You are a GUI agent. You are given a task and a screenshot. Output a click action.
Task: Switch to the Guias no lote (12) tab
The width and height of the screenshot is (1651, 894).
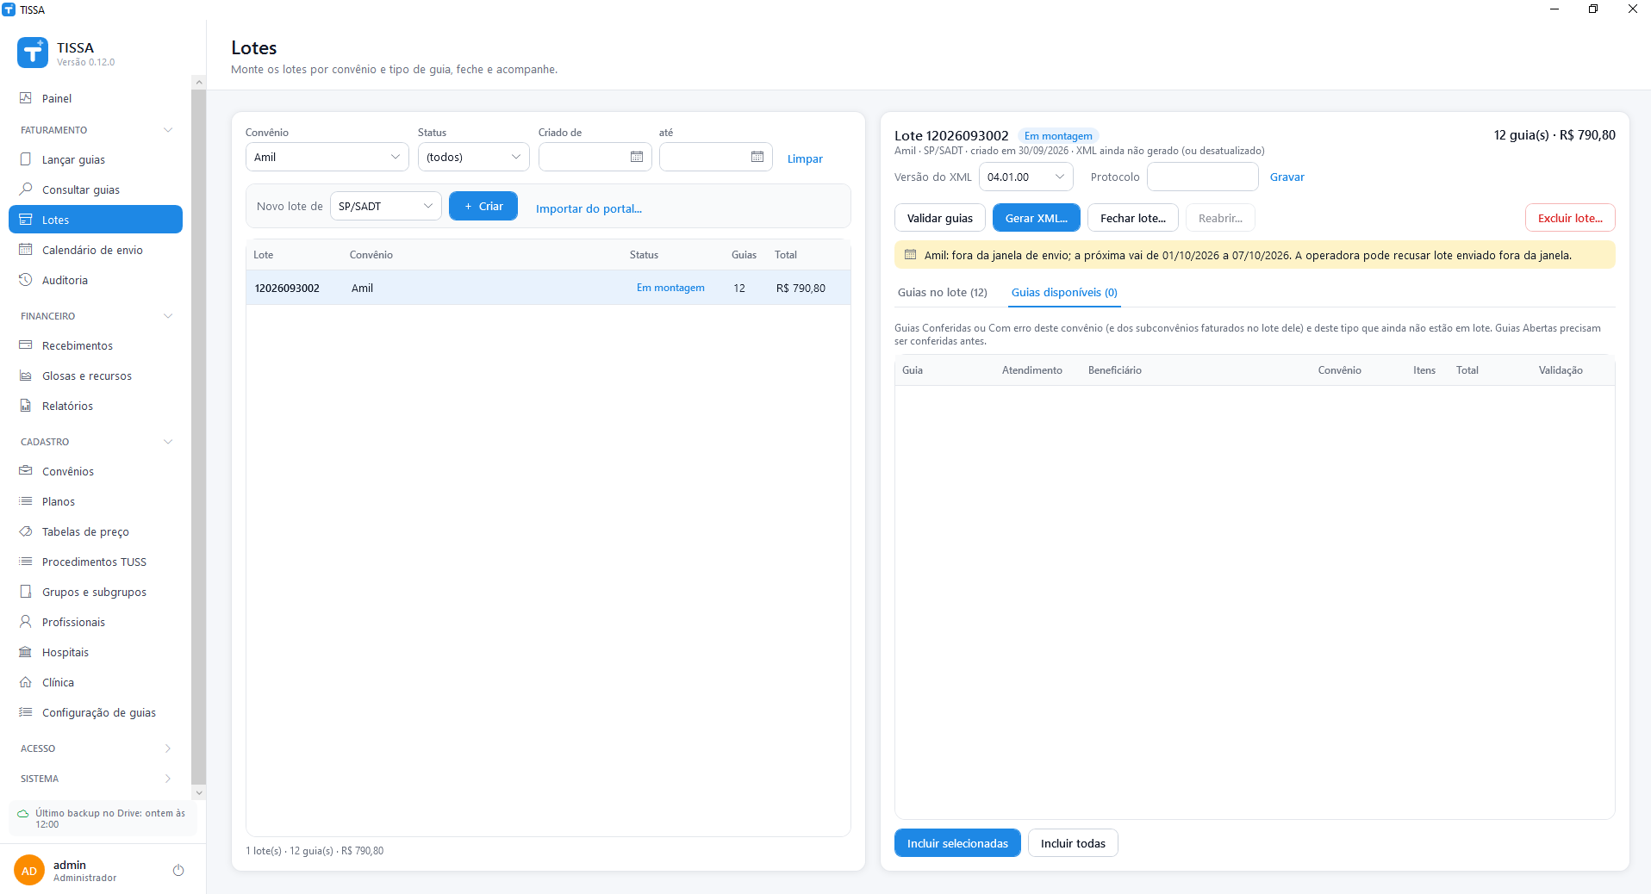tap(943, 292)
